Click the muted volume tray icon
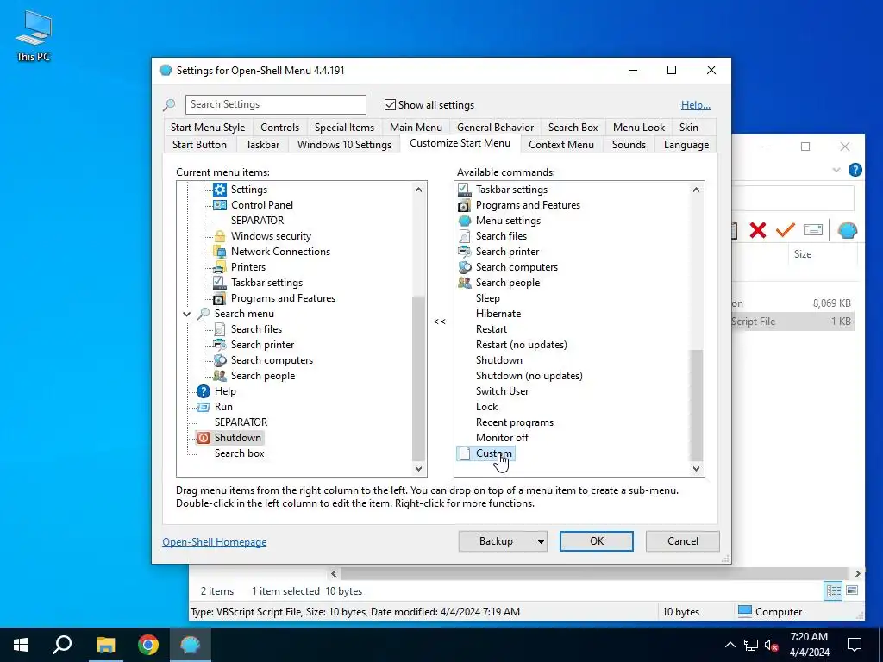Viewport: 883px width, 662px height. (771, 645)
